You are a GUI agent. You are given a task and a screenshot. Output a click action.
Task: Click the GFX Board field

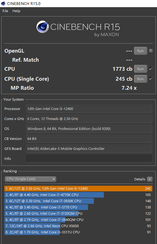pos(89,149)
